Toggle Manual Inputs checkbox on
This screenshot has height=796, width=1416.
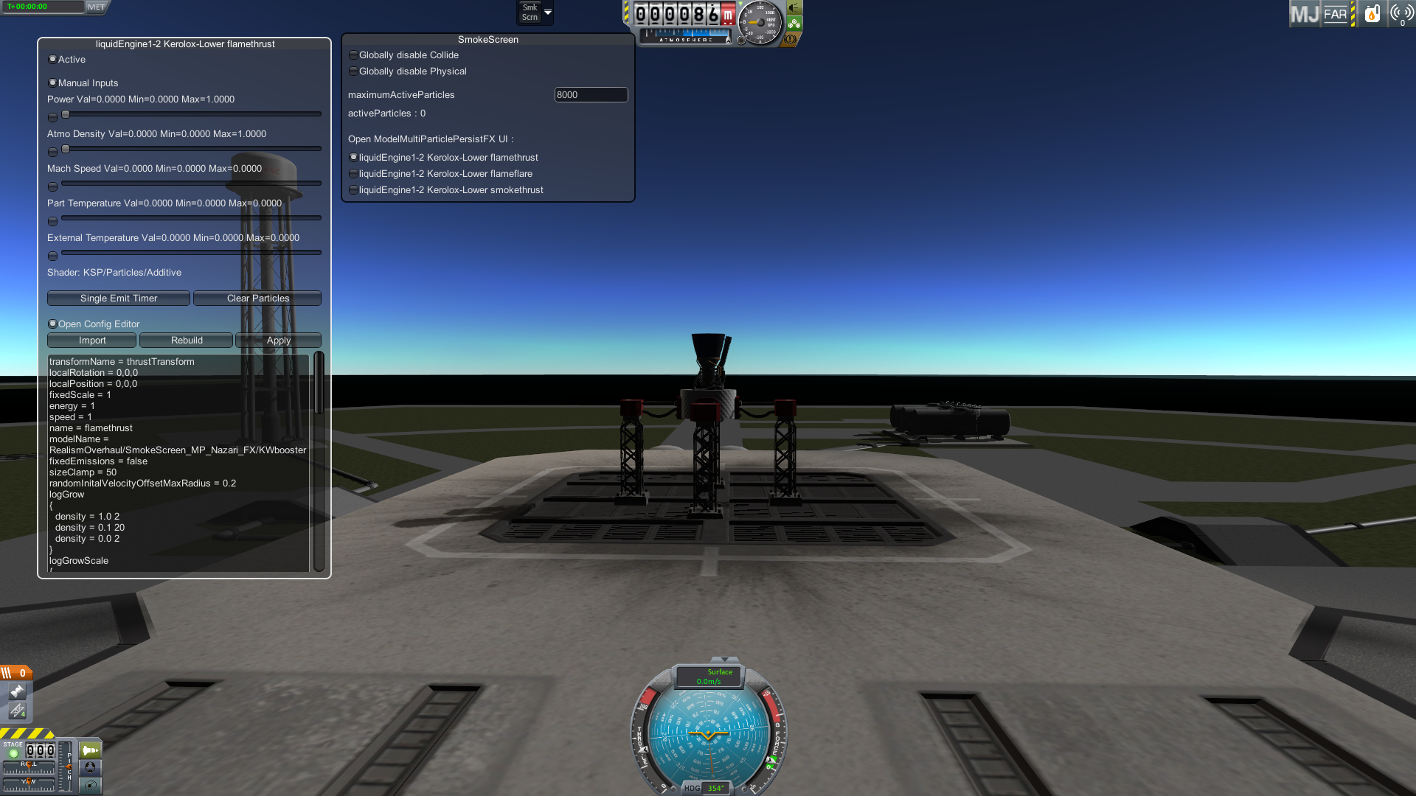coord(54,83)
